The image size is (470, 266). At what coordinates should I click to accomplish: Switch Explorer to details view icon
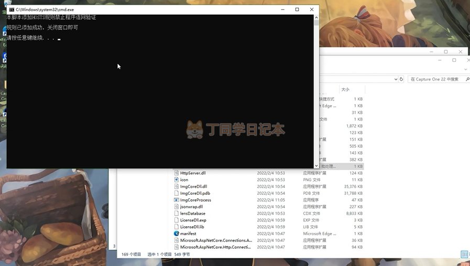click(465, 254)
